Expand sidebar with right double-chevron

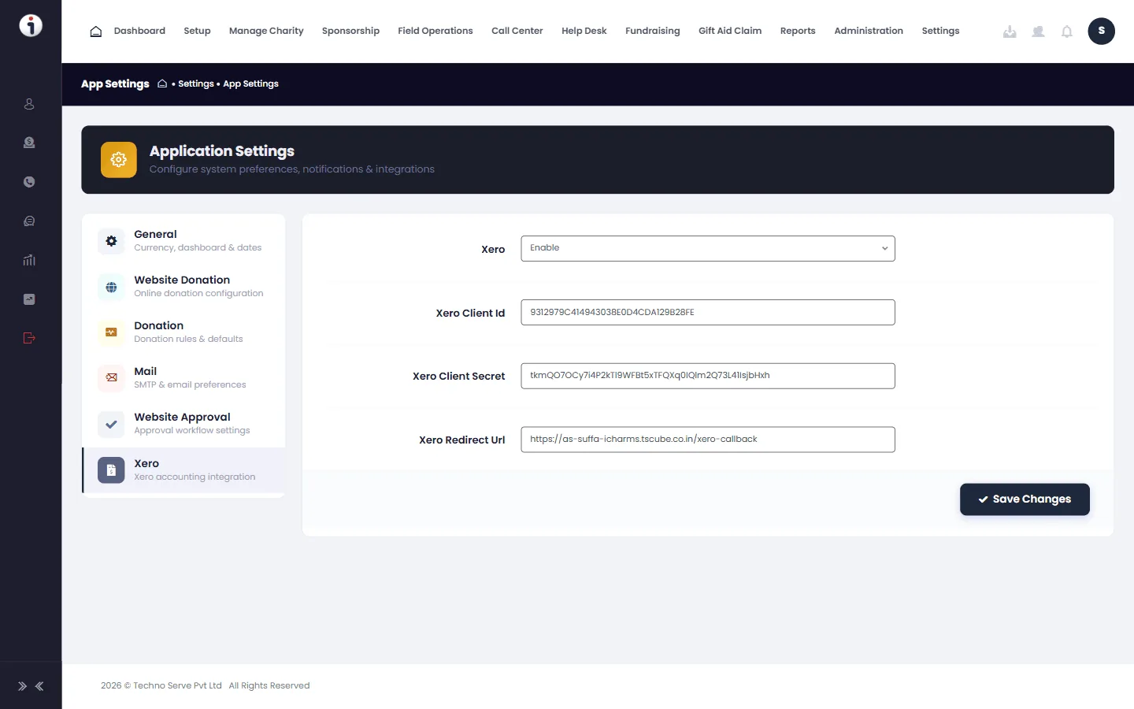[22, 686]
